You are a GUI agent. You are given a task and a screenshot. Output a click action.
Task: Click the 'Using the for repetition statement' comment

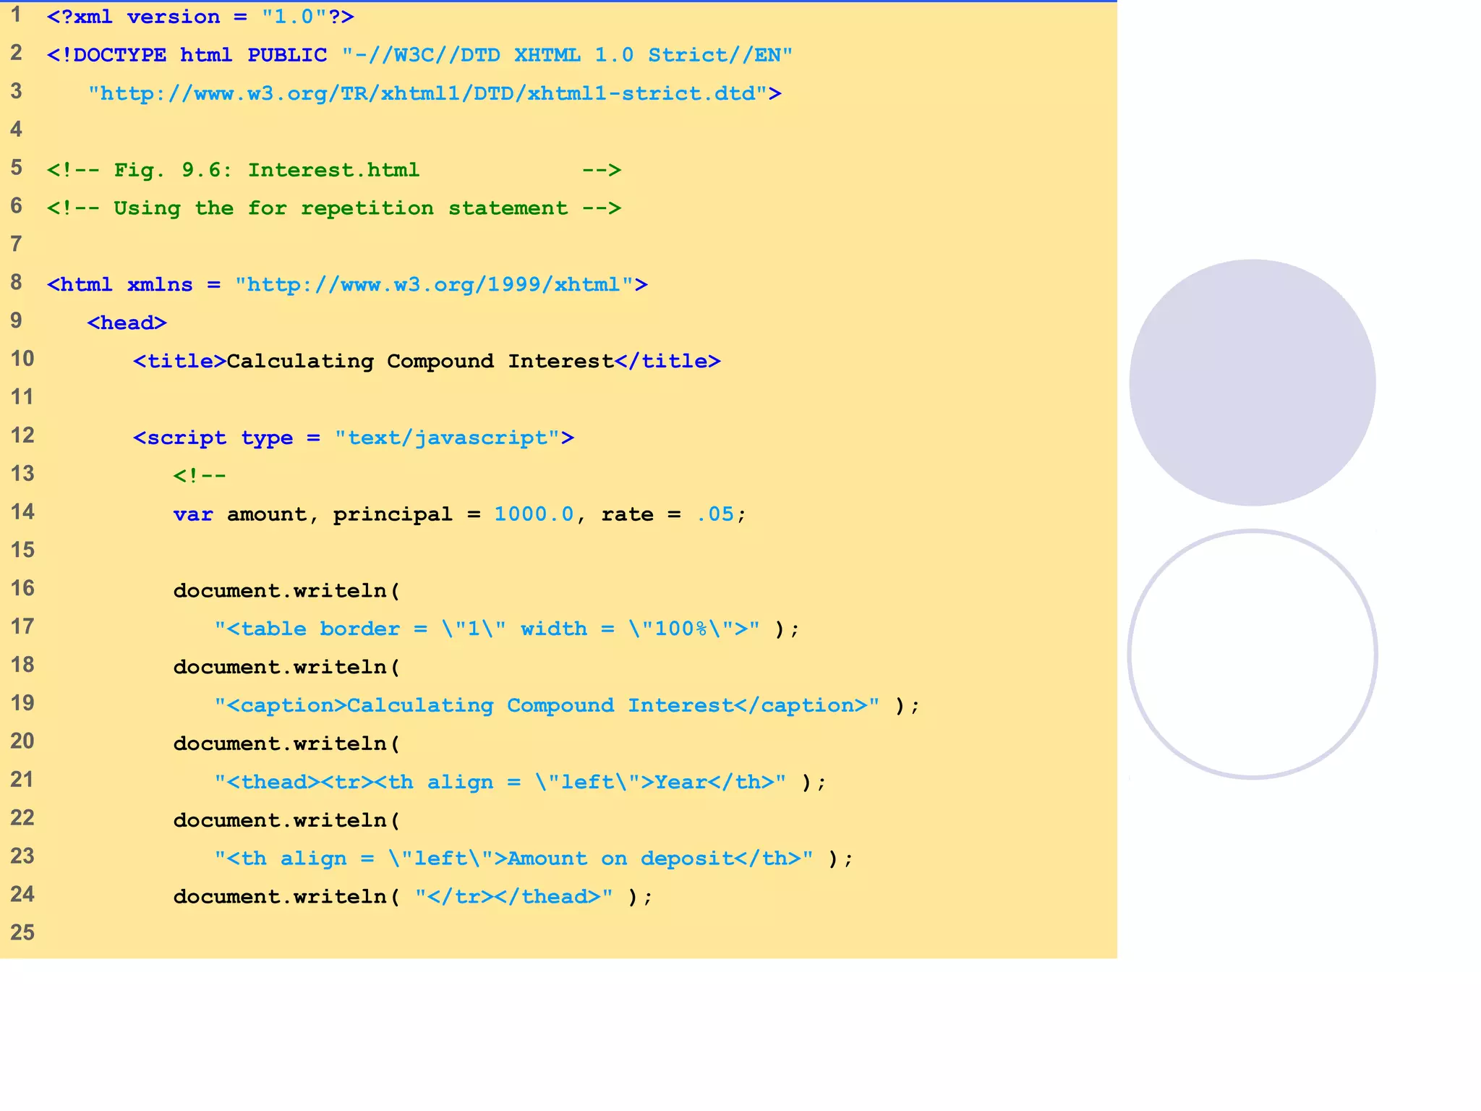[334, 208]
